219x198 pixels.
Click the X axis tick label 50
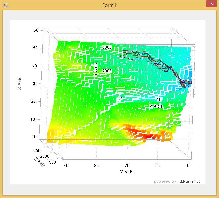point(35,48)
